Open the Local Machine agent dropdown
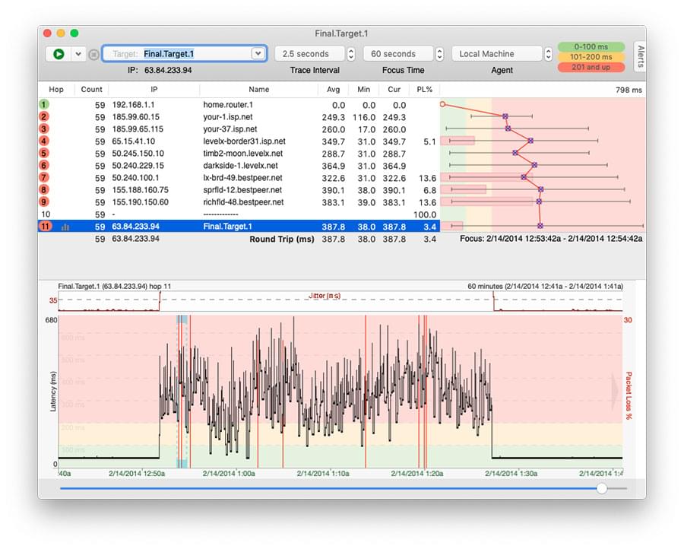Screen dimensions: 684x549 click(548, 54)
